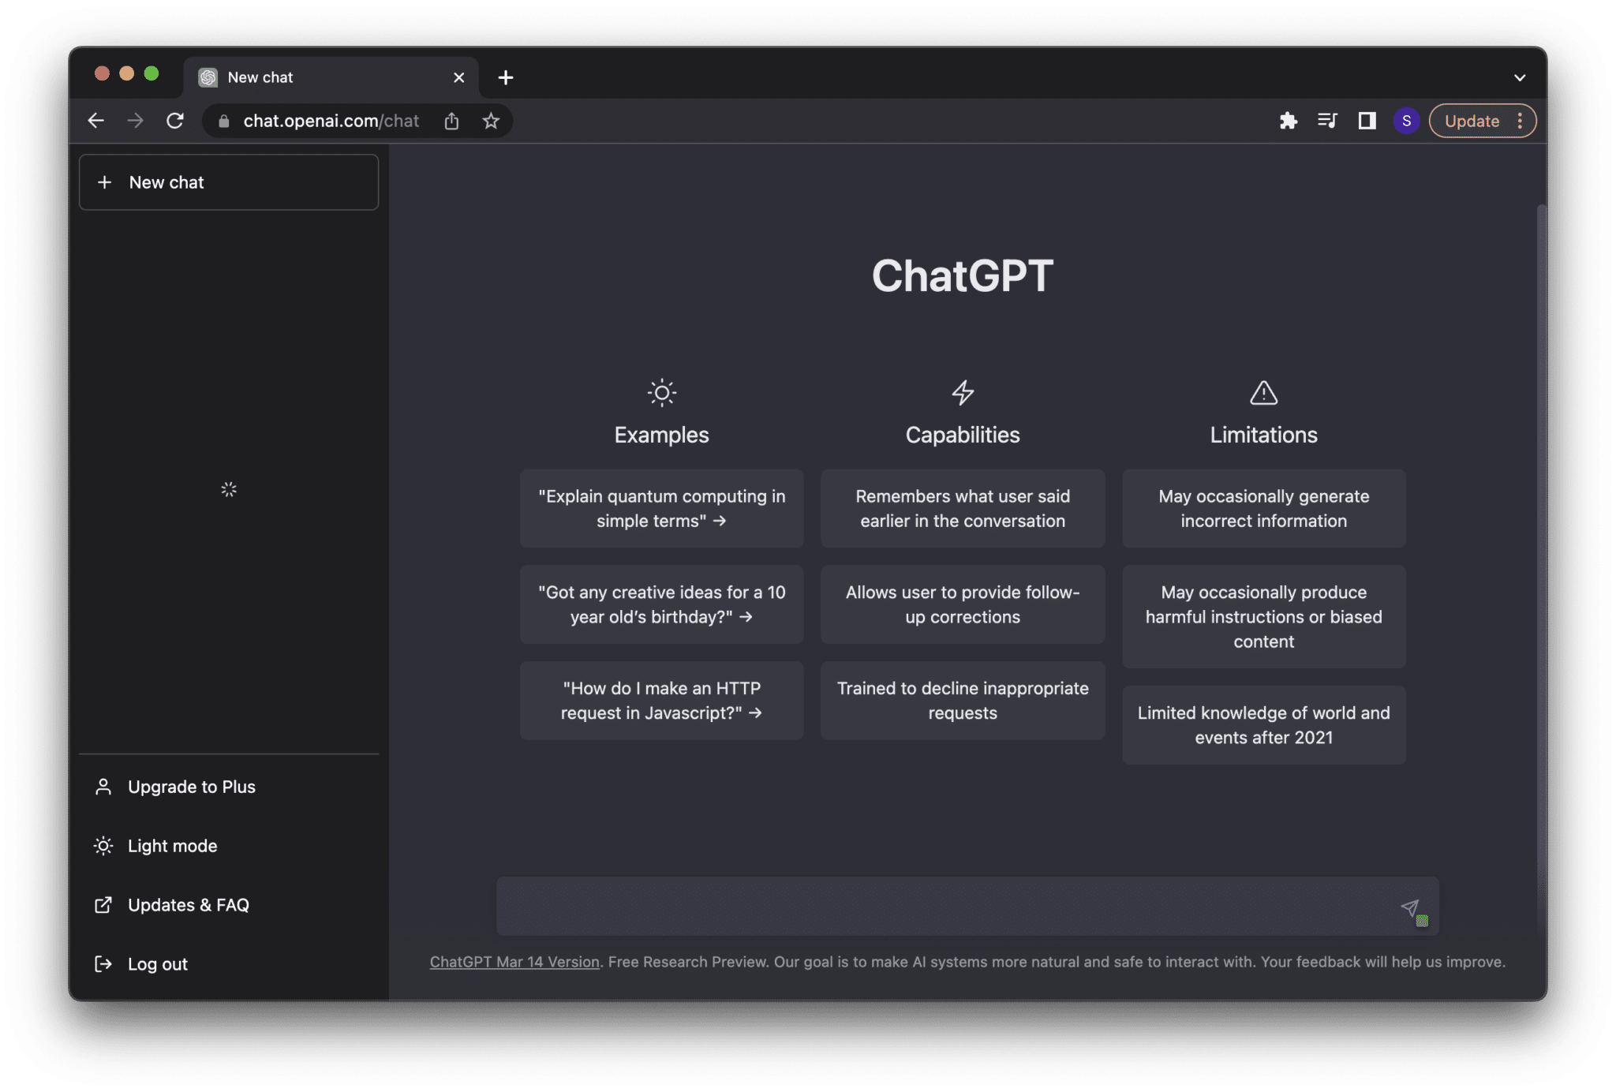The image size is (1616, 1092).
Task: Click the browser back arrow
Action: pyautogui.click(x=96, y=121)
